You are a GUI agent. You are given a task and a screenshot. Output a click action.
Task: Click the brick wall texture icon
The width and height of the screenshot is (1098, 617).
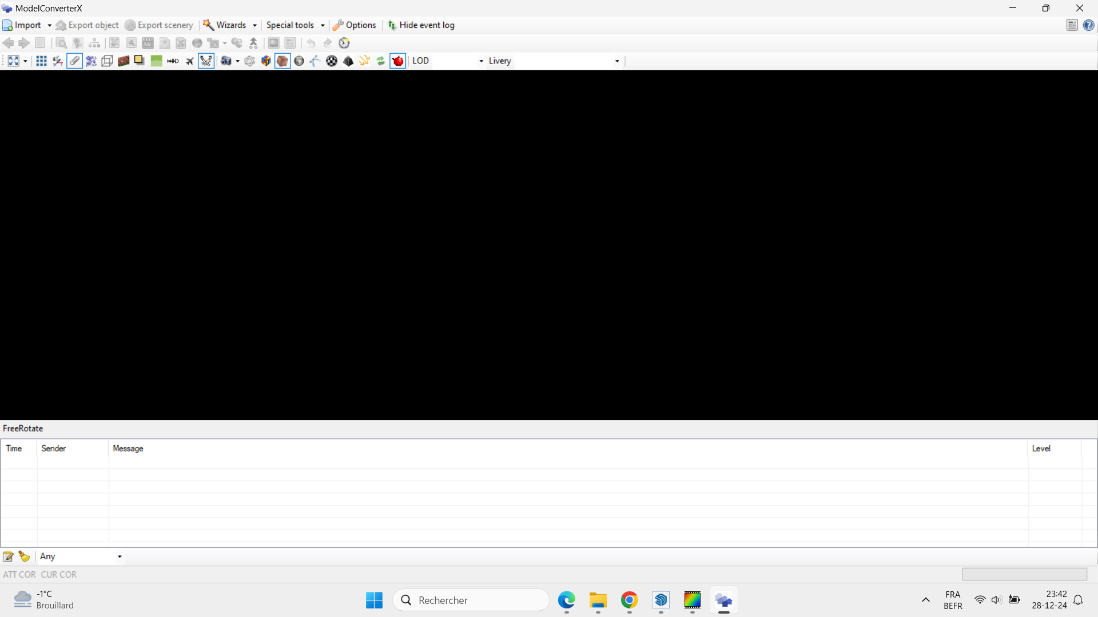[x=124, y=61]
